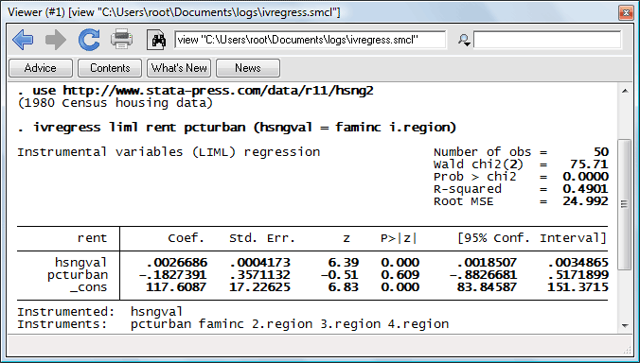Click the Number of obs value 50
Viewport: 640px width, 363px height.
(601, 152)
